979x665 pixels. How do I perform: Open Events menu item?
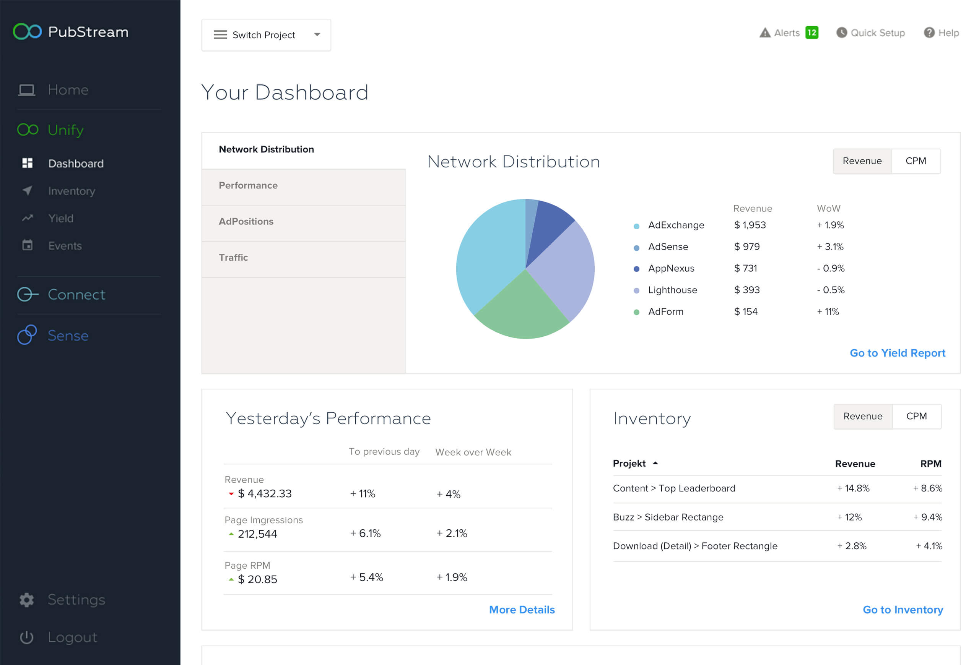pyautogui.click(x=65, y=246)
